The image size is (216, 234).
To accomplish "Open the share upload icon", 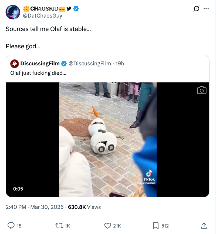I will (x=204, y=225).
